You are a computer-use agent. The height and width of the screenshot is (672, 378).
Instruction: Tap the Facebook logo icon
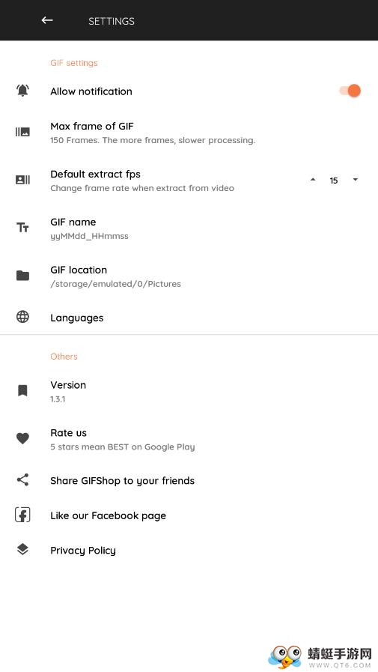[22, 515]
